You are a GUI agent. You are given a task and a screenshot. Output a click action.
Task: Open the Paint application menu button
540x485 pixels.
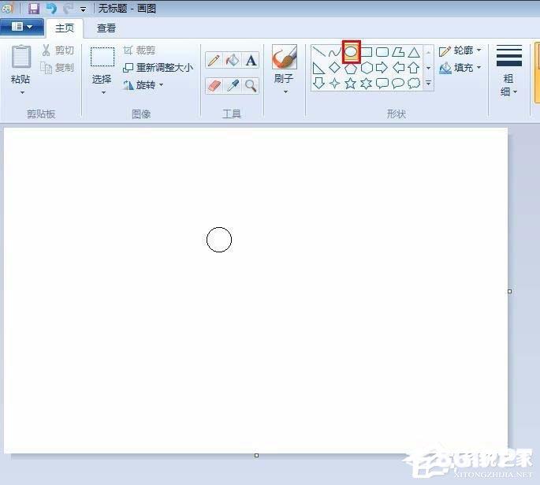coord(22,27)
